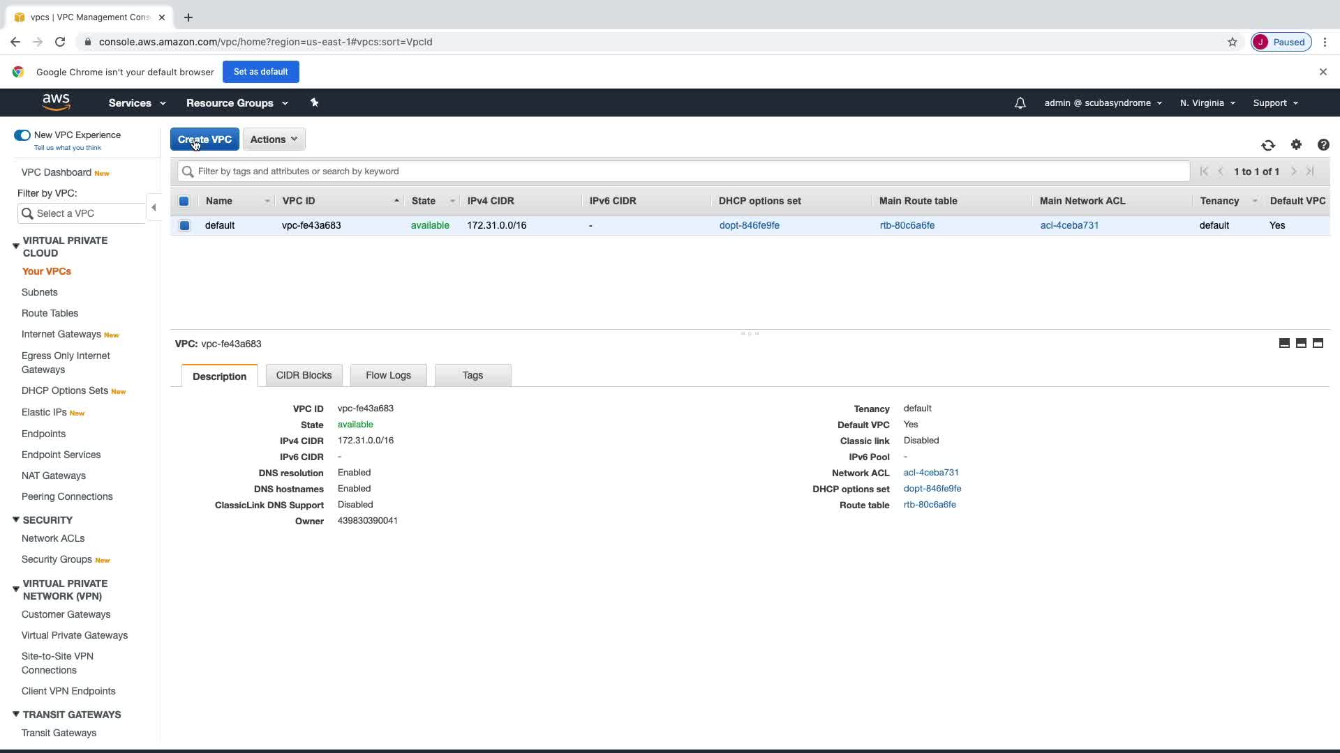Open the Actions dropdown

pyautogui.click(x=274, y=139)
